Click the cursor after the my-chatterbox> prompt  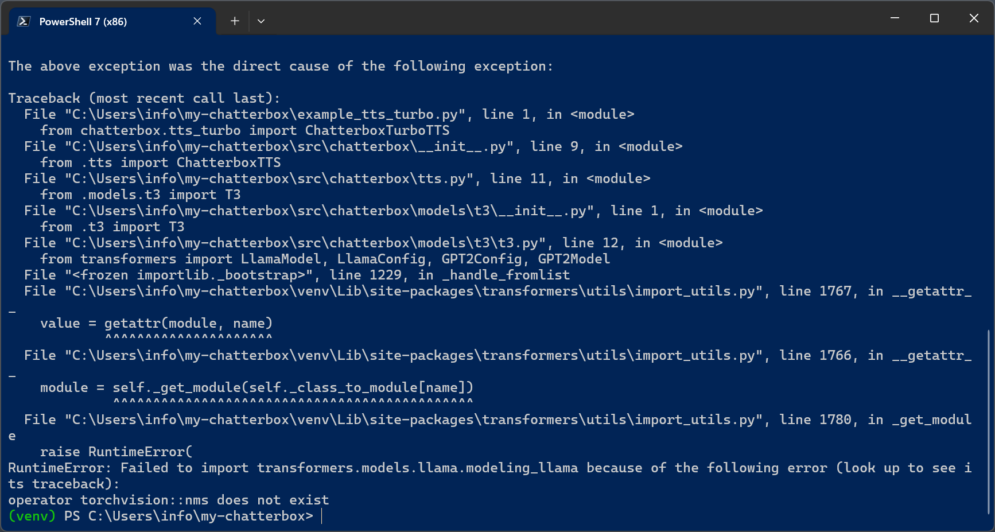coord(322,516)
